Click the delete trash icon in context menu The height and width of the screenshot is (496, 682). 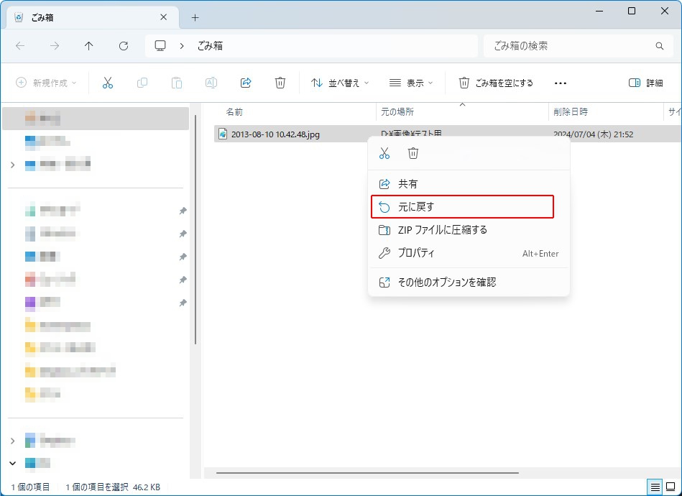pos(413,153)
